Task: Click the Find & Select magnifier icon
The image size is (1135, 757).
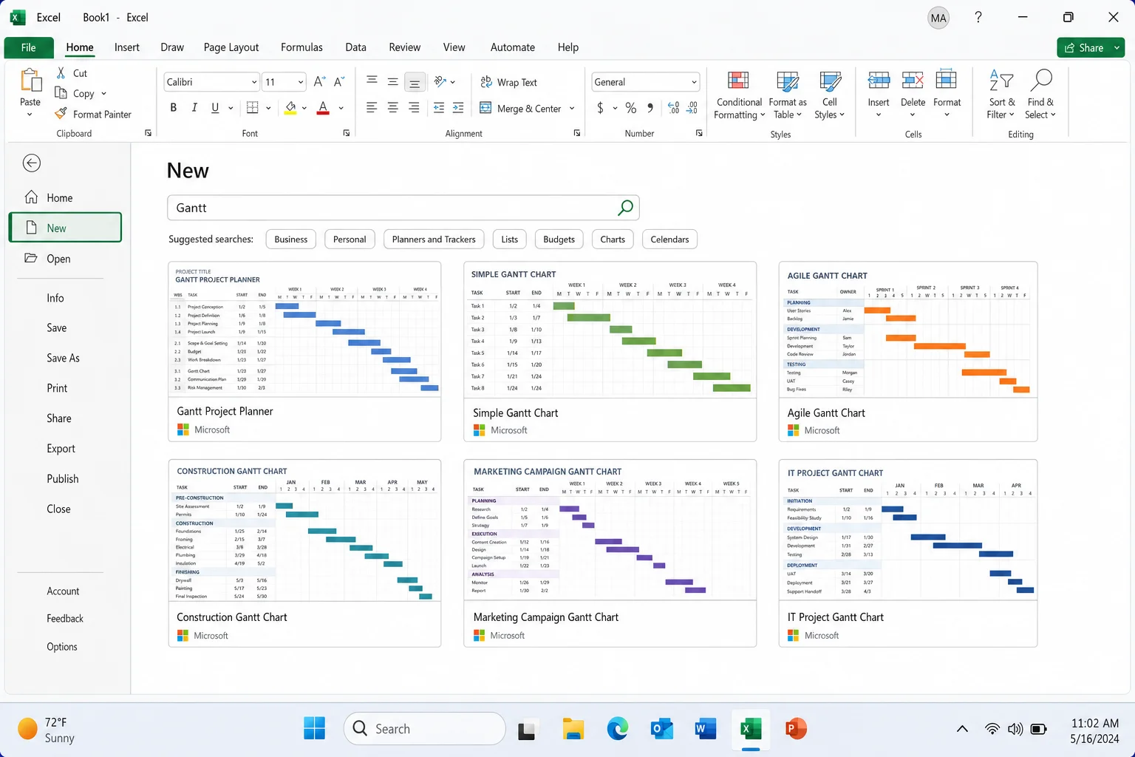Action: [1040, 80]
